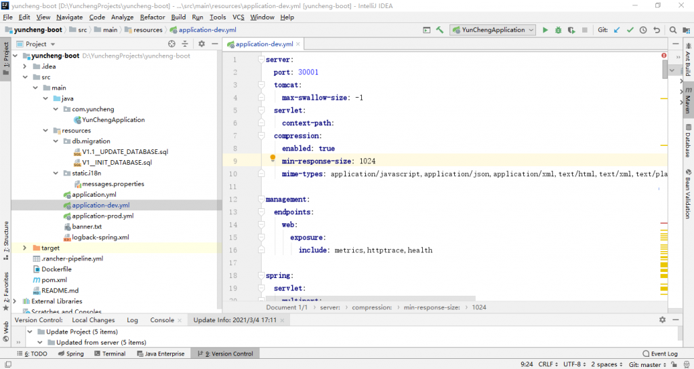This screenshot has height=369, width=694.
Task: Change line separator CRLF in status bar
Action: point(548,364)
